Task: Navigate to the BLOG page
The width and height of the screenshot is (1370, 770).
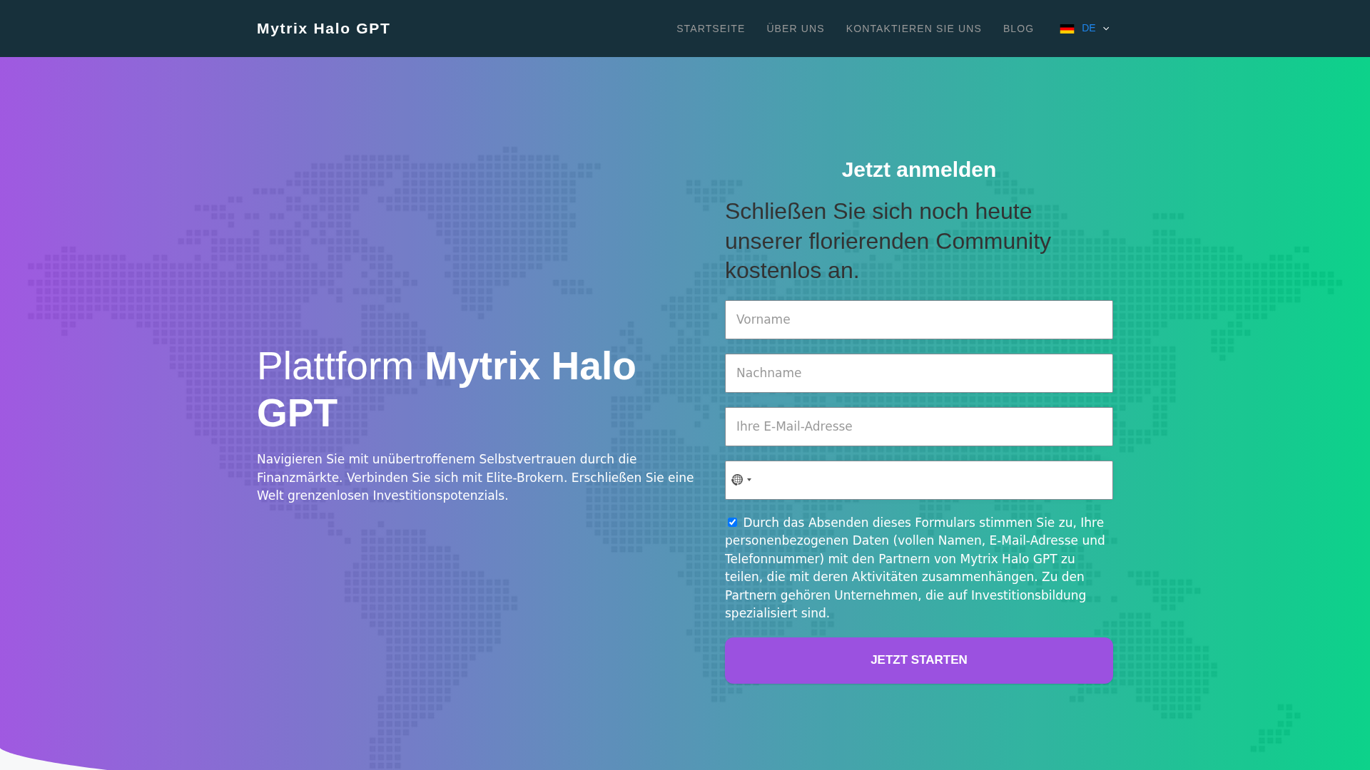Action: [1018, 29]
